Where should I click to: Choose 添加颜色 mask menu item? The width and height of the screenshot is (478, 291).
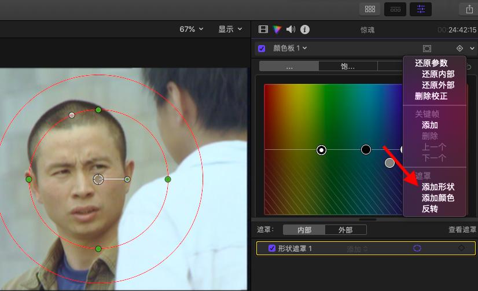click(438, 198)
